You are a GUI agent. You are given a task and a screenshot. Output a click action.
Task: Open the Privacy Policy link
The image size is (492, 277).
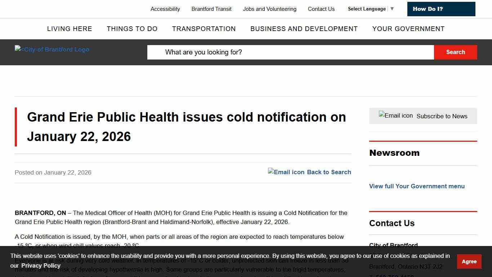pos(41,265)
